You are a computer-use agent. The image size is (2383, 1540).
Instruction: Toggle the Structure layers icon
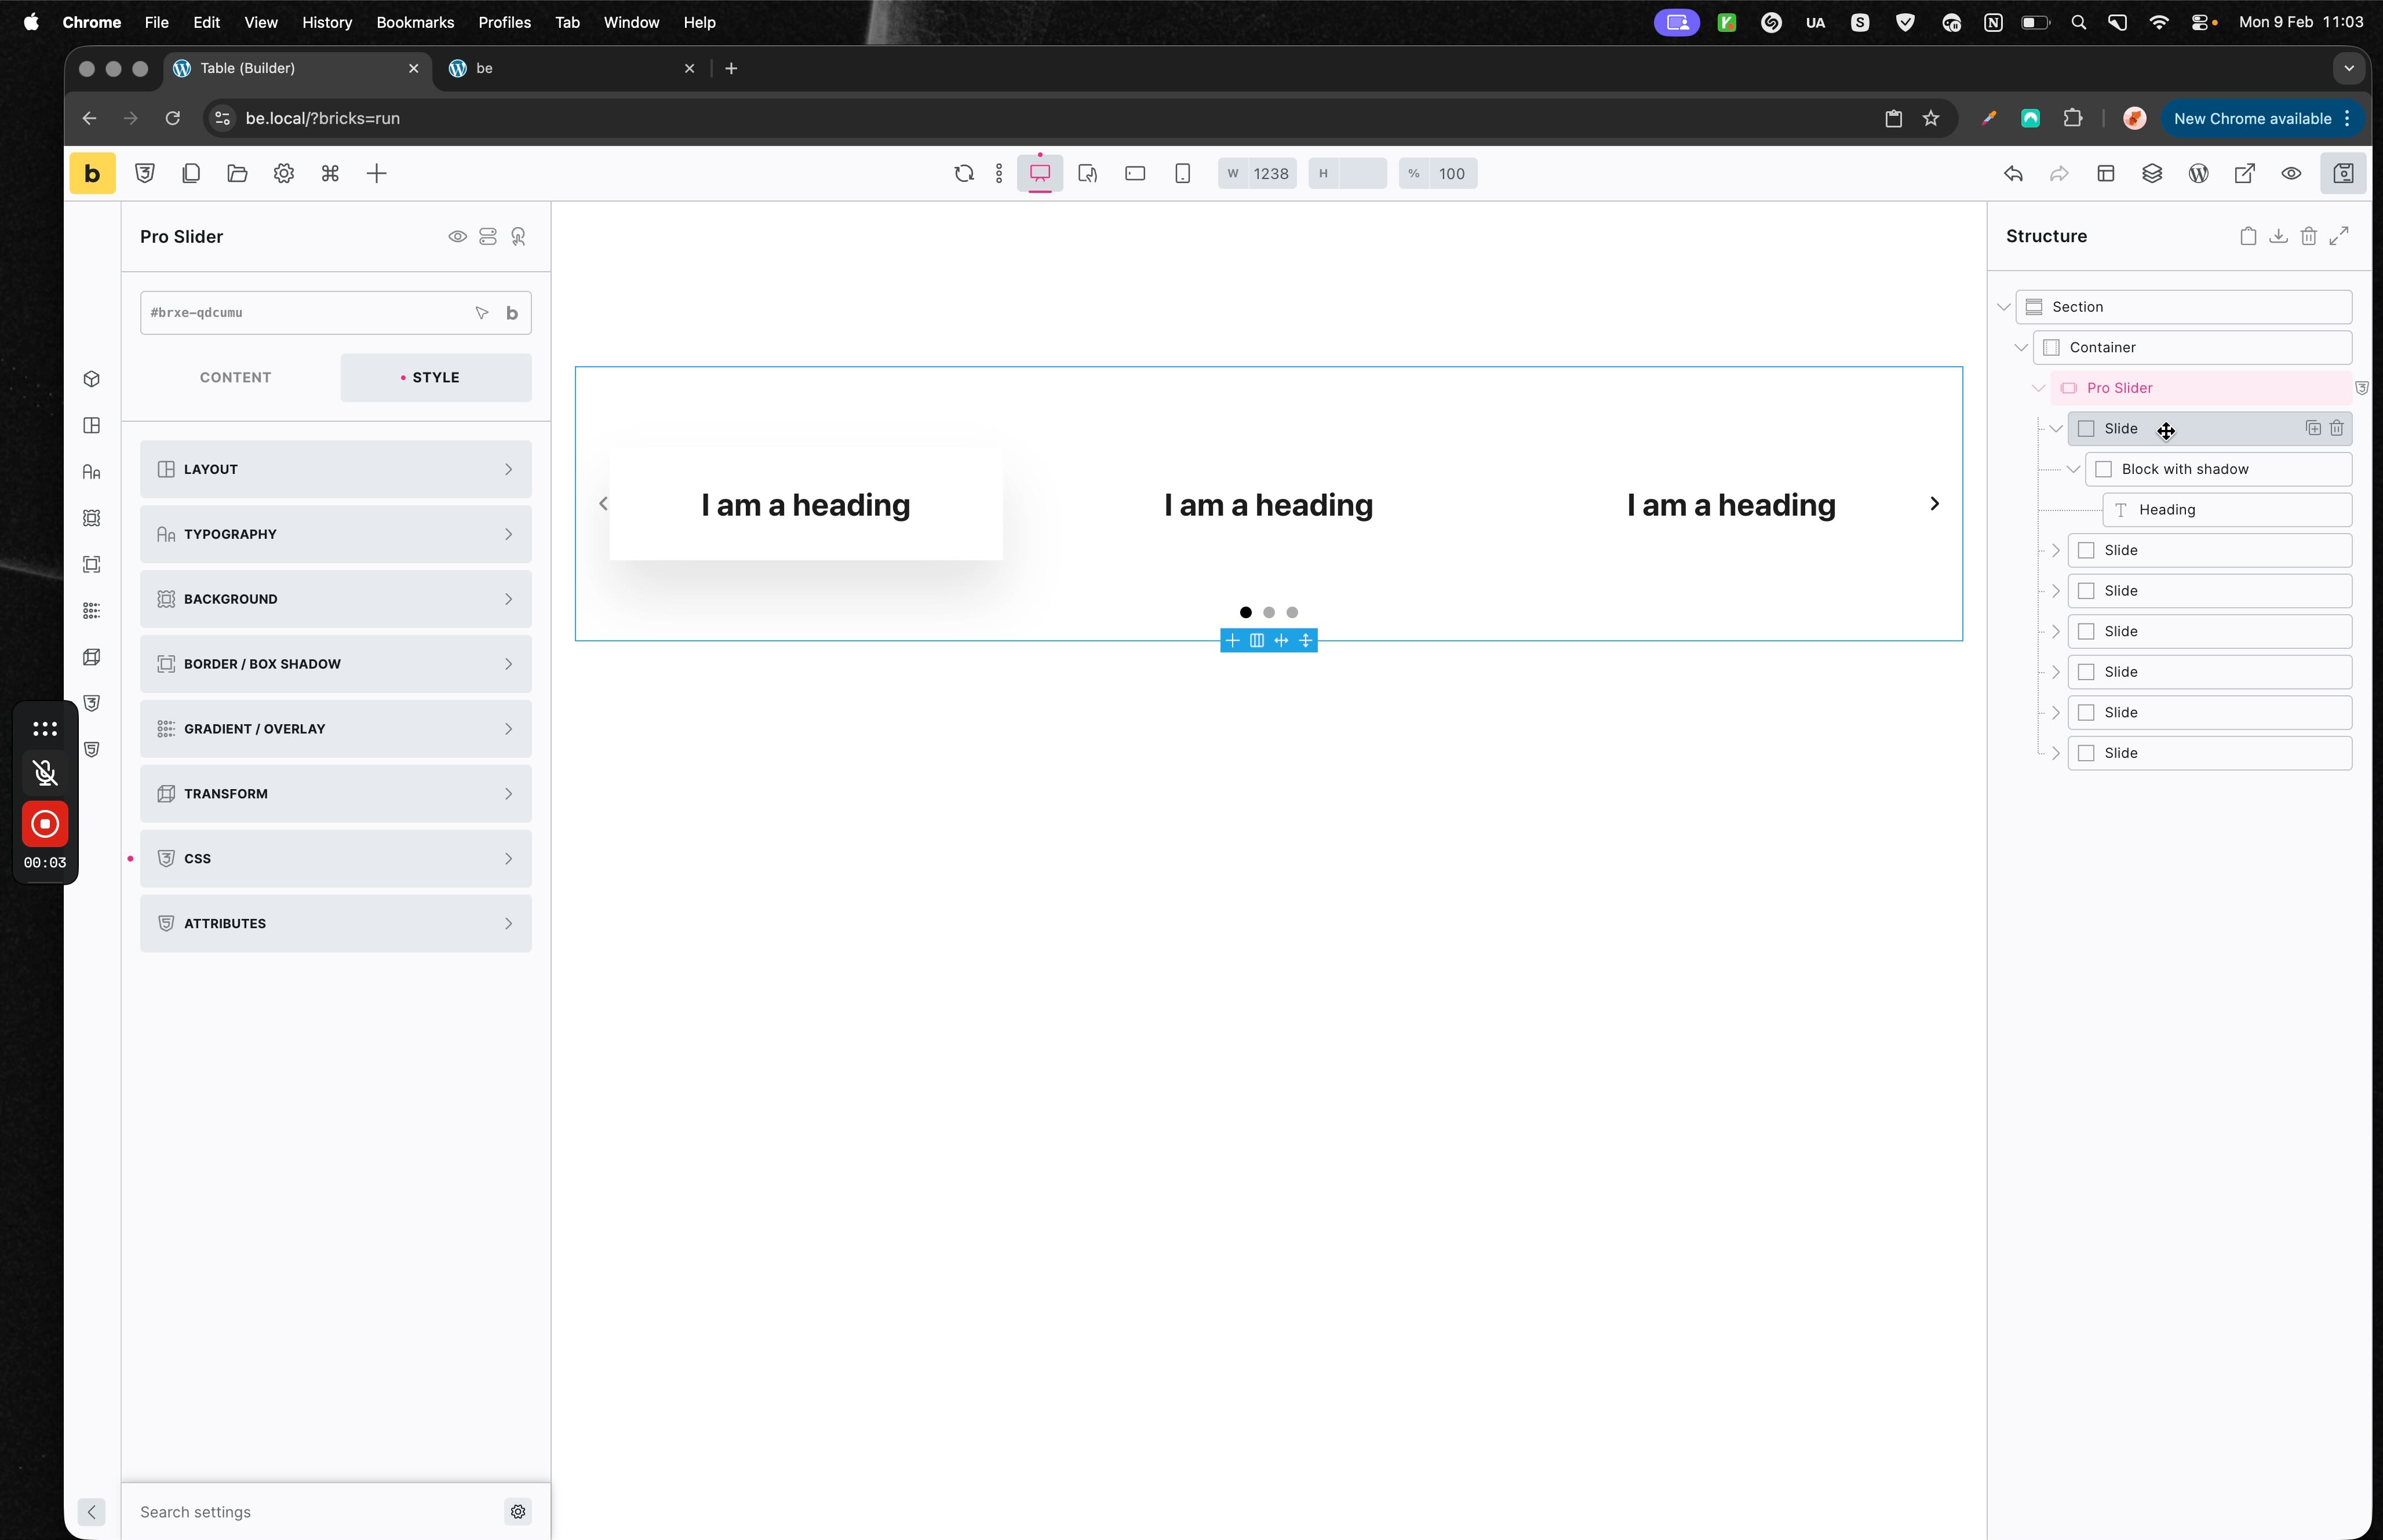pyautogui.click(x=2152, y=174)
